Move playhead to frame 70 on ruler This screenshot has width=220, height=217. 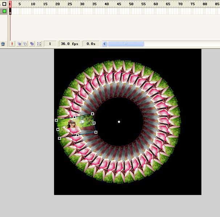tap(180, 4)
